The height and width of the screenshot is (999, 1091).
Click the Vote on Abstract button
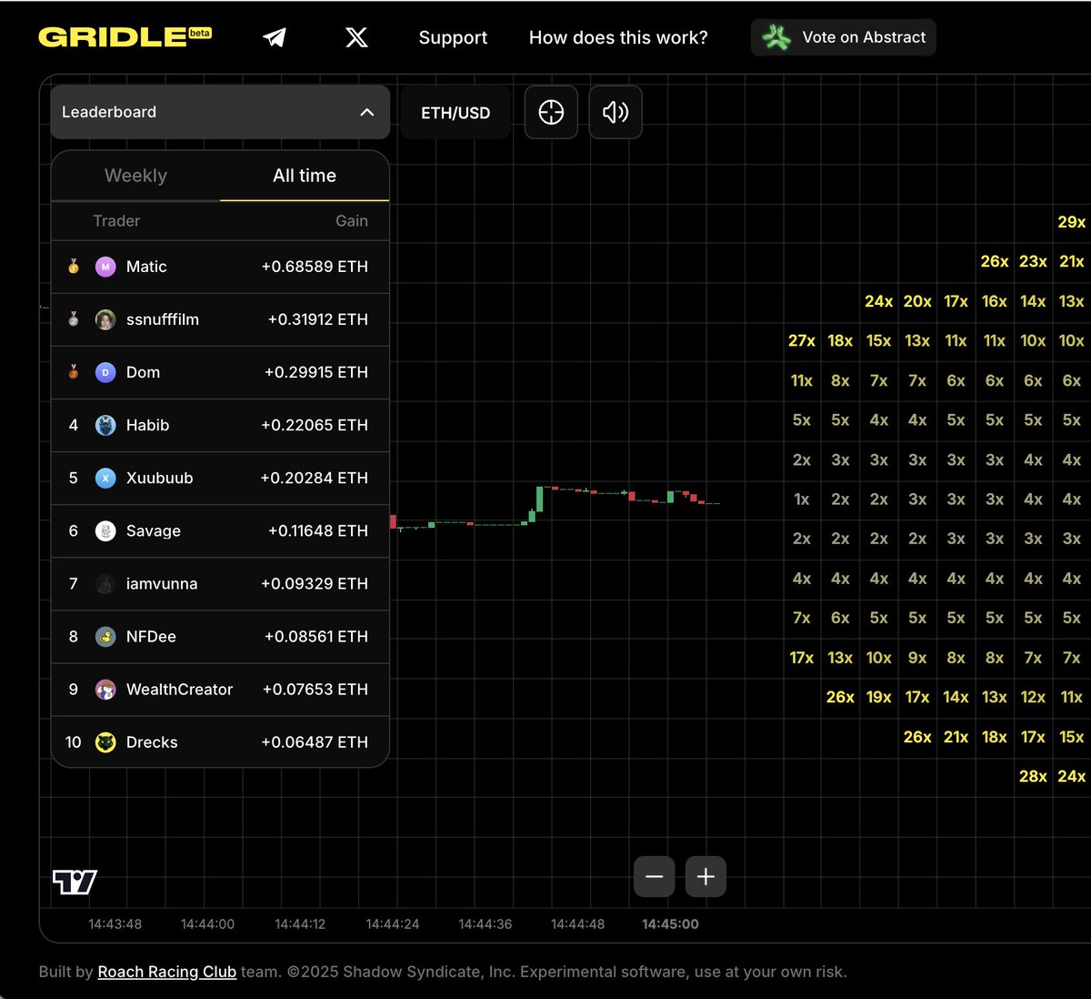coord(843,37)
